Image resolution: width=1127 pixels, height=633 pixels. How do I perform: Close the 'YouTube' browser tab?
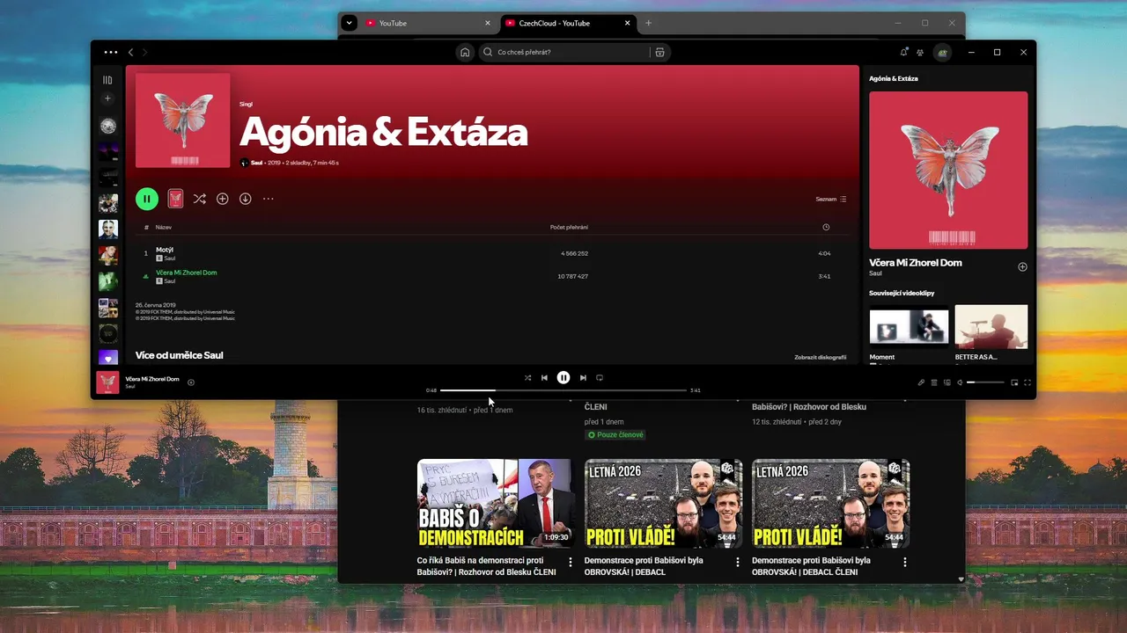[x=488, y=23]
